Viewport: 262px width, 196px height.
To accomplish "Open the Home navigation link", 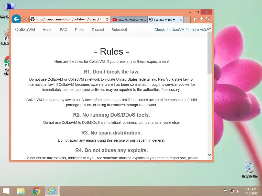I will click(47, 30).
